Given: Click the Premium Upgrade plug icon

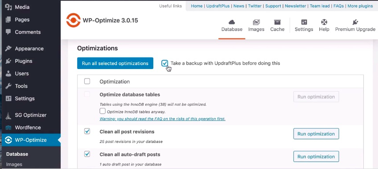Looking at the screenshot, I should point(355,22).
